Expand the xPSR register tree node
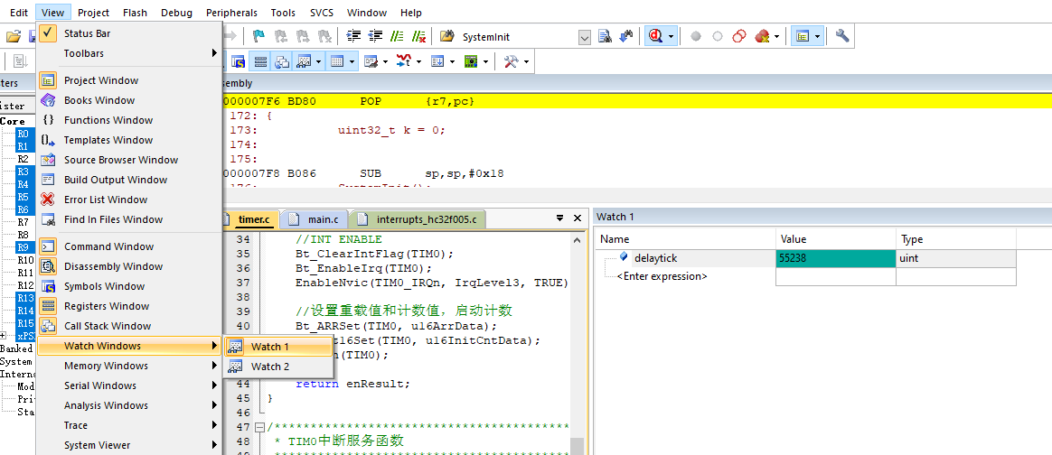The height and width of the screenshot is (455, 1052). point(4,336)
